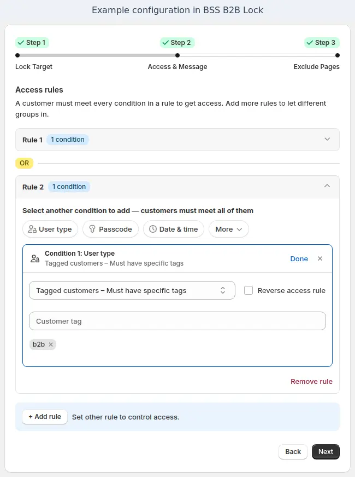
Task: Focus the Customer tag input field
Action: point(177,321)
